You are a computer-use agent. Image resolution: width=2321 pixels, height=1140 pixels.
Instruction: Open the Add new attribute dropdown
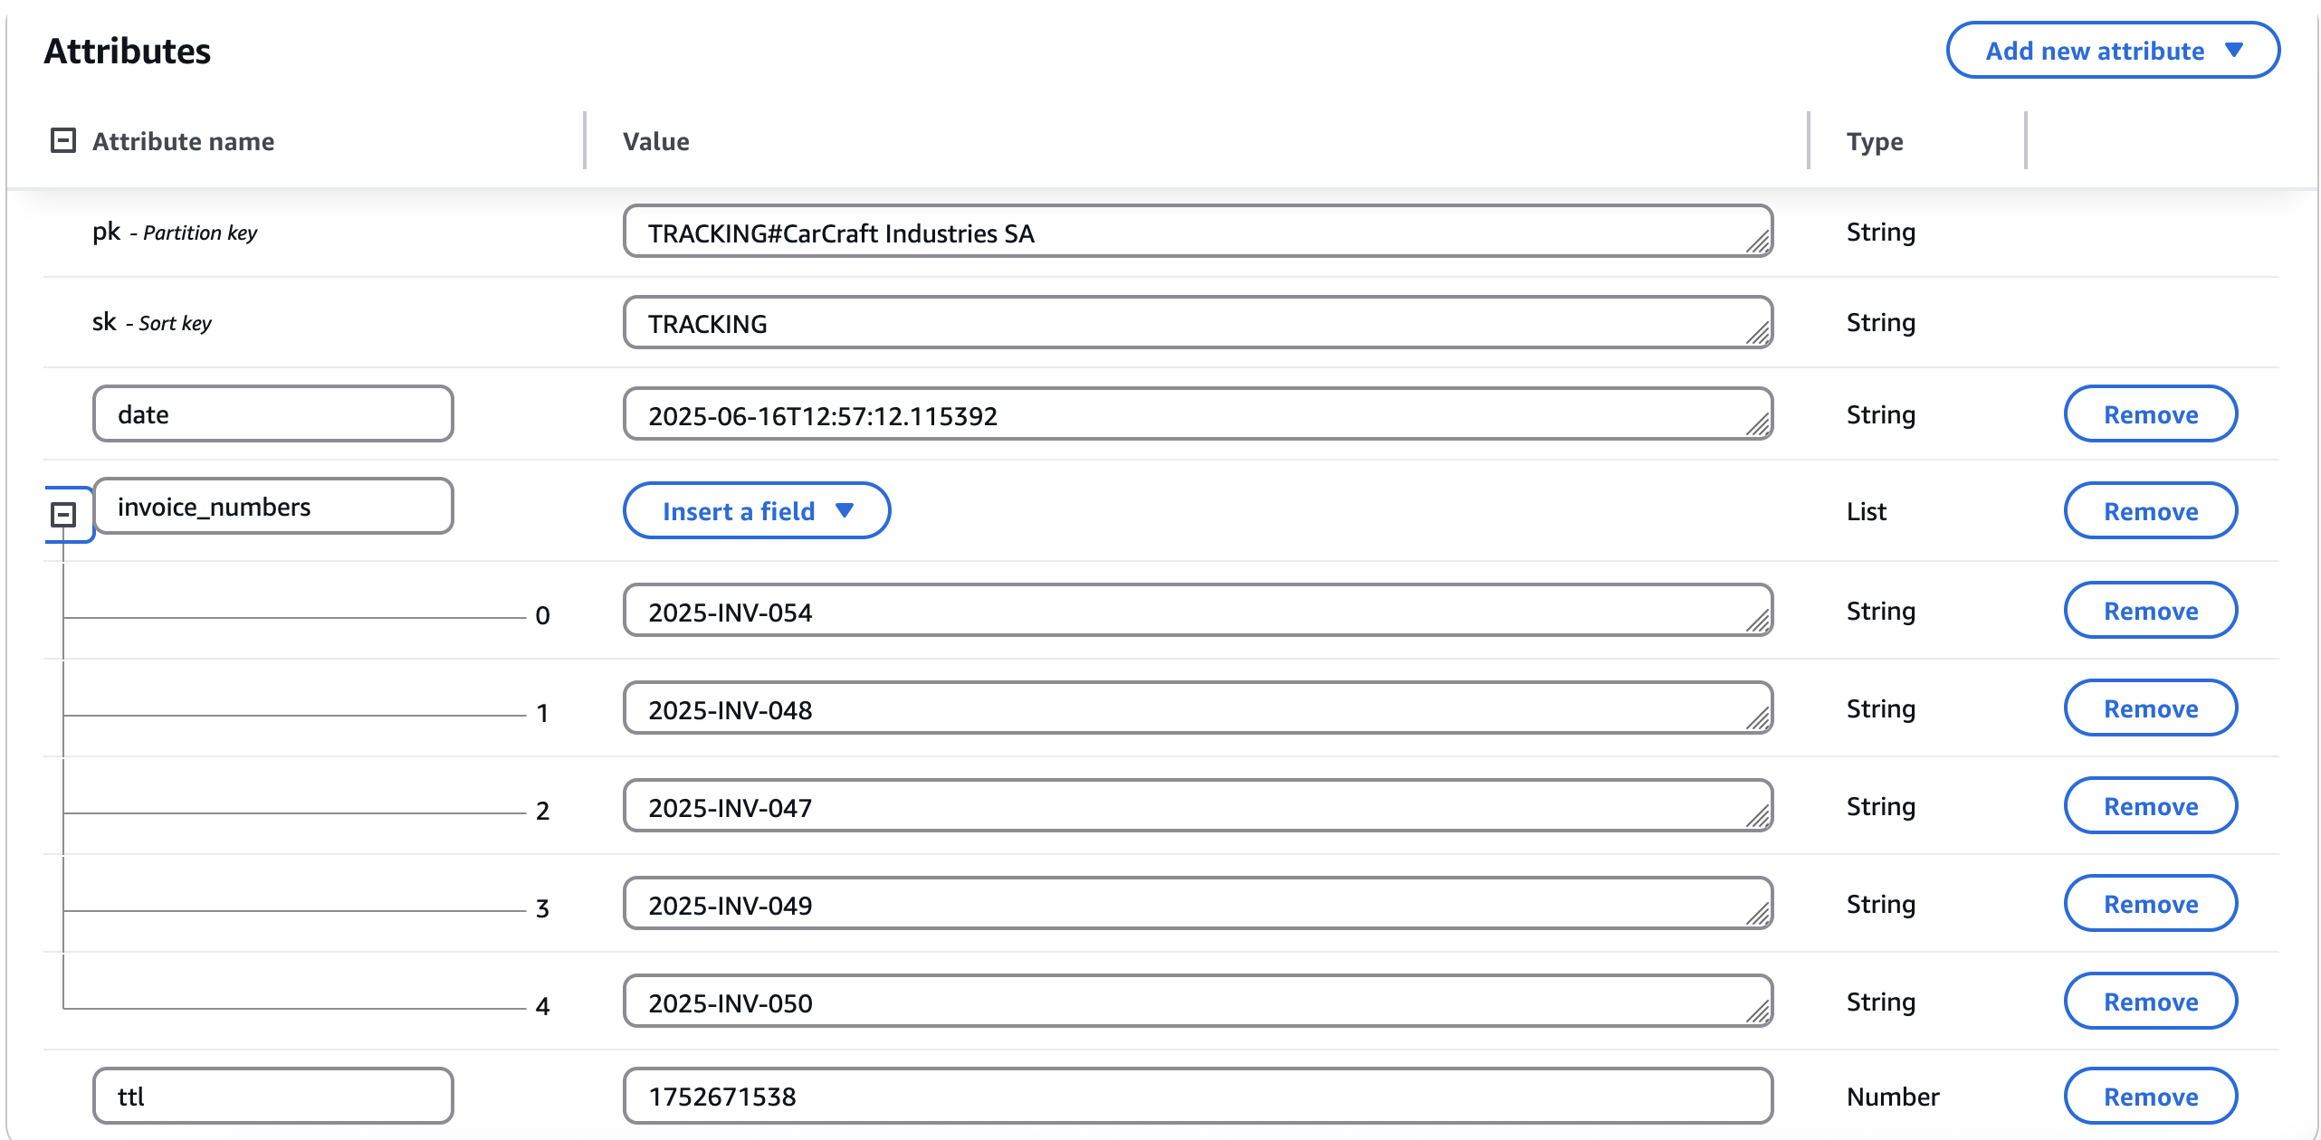tap(2112, 51)
